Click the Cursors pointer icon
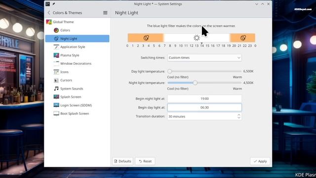 (56, 80)
